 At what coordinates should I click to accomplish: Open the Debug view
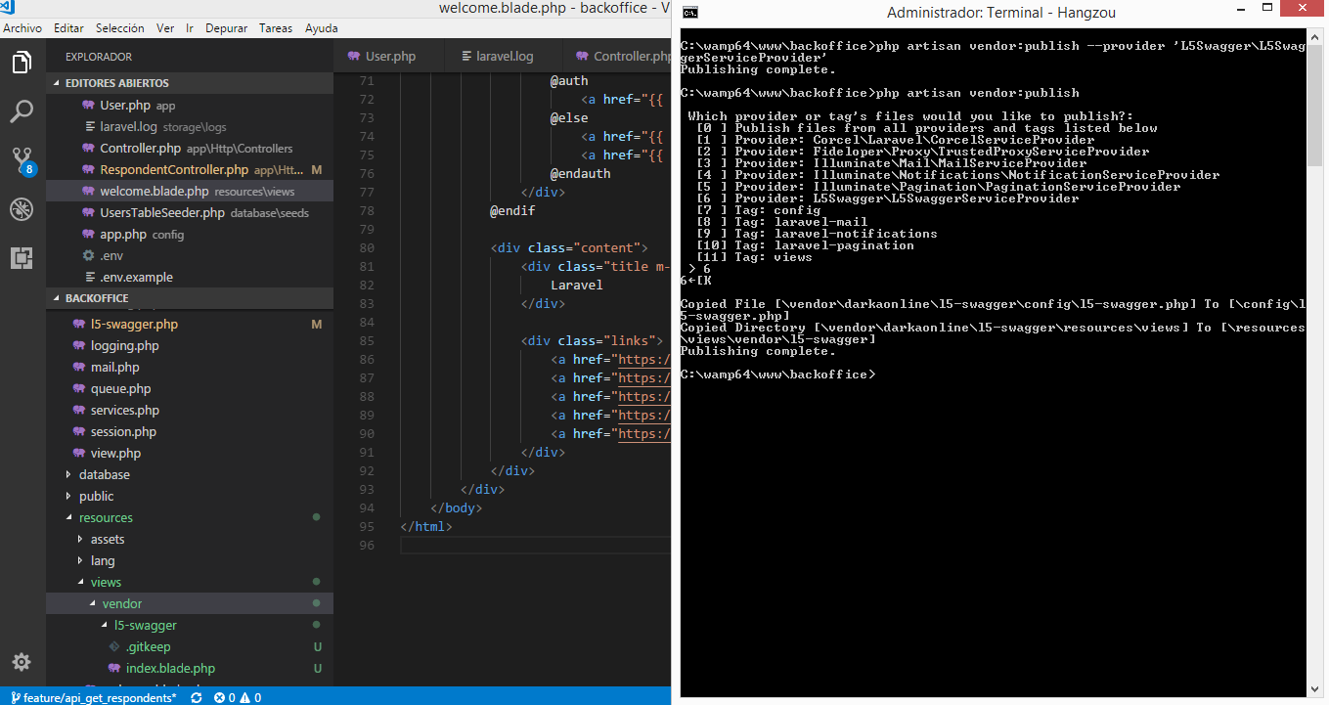(x=22, y=208)
